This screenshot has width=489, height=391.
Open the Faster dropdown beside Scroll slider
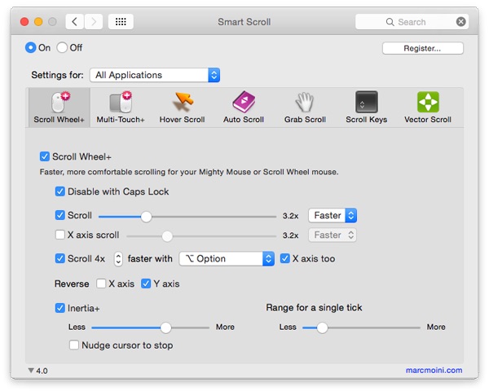(x=333, y=215)
